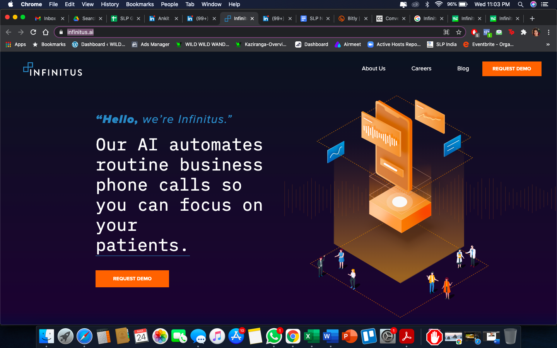Bookmark this page with star icon
The image size is (557, 348).
pos(459,32)
